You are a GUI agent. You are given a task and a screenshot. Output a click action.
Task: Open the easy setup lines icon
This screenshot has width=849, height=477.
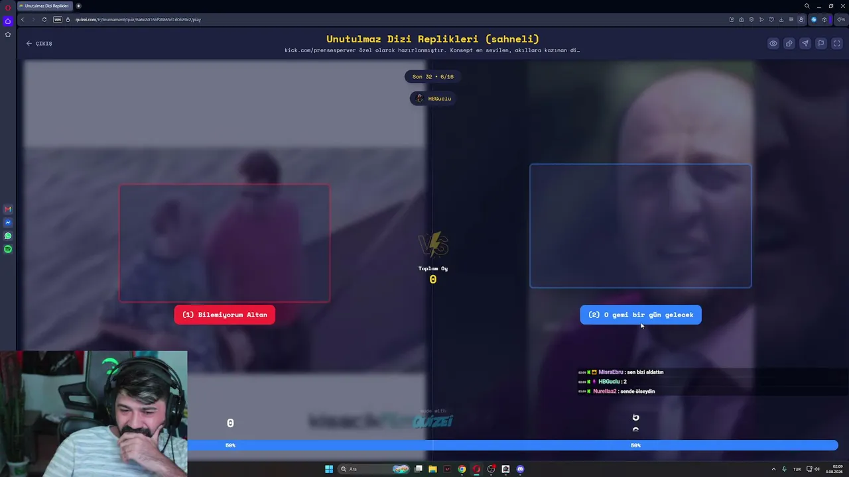coord(791,19)
